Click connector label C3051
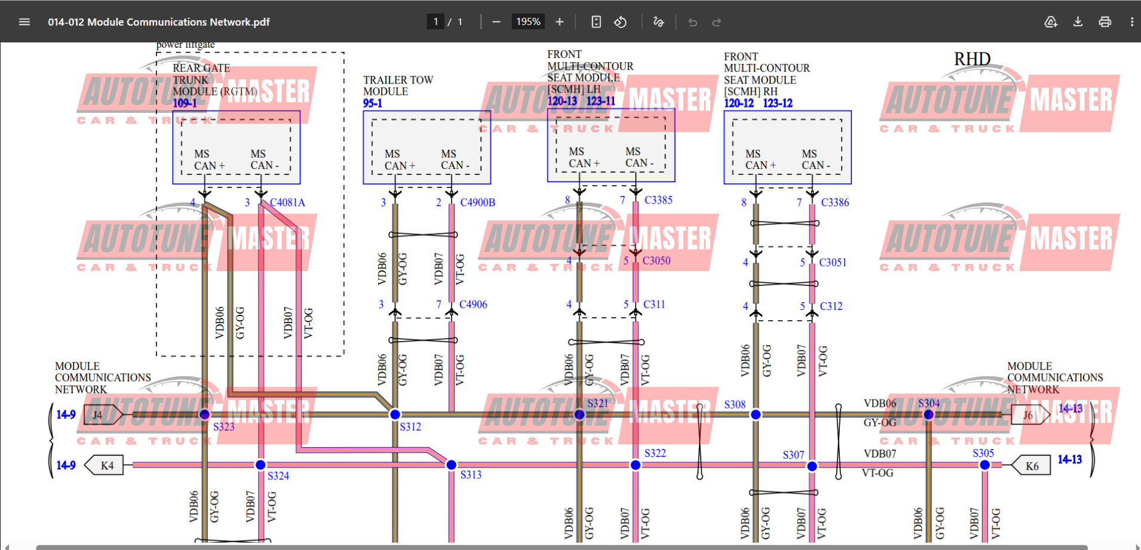Viewport: 1141px width, 550px height. tap(833, 262)
